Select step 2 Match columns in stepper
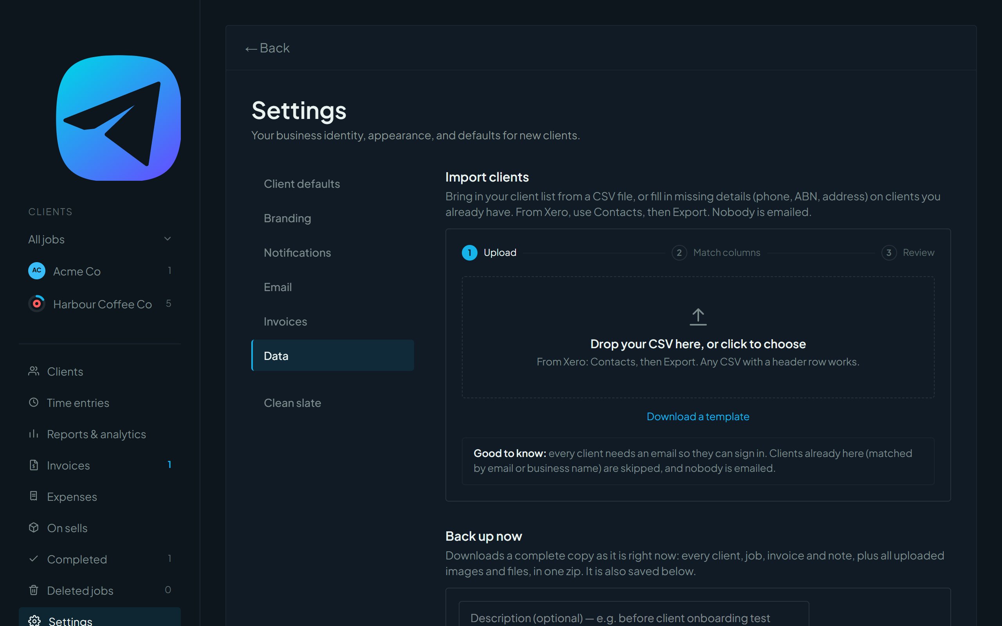This screenshot has height=626, width=1002. pos(716,253)
